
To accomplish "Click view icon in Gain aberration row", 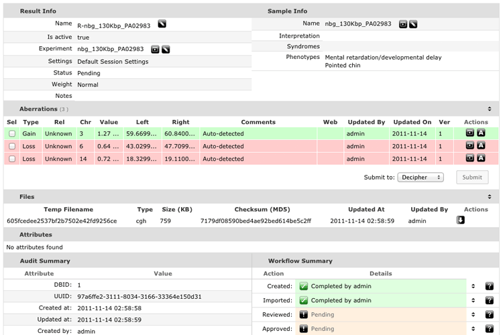I will pos(470,133).
